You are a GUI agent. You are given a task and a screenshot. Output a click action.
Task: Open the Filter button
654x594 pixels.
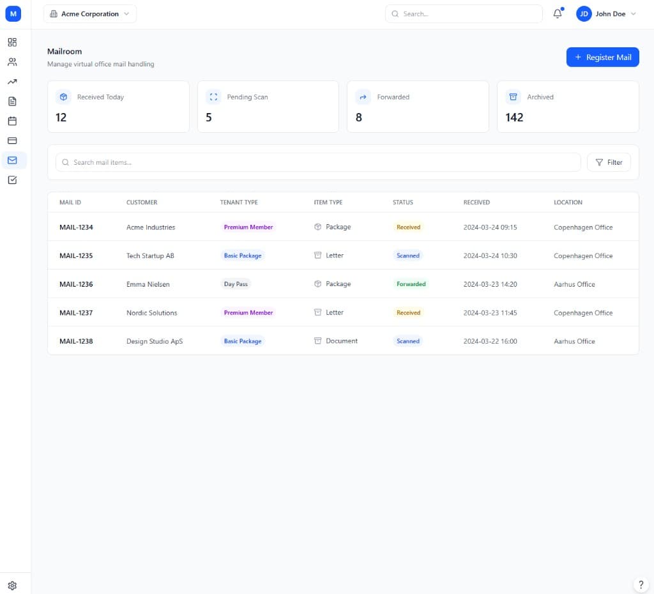coord(609,162)
